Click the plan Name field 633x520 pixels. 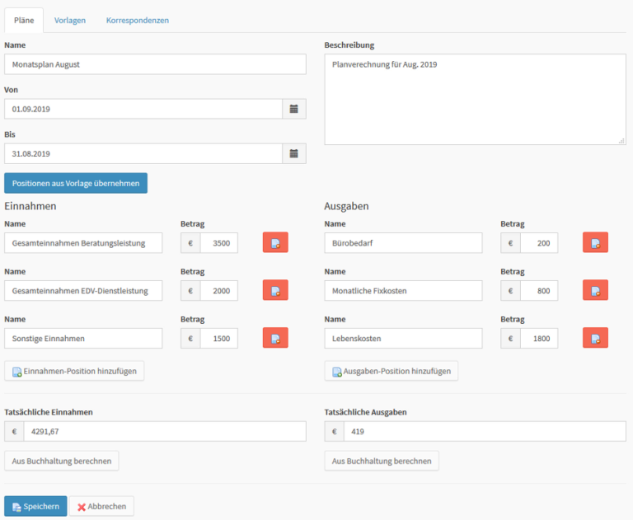[x=155, y=64]
